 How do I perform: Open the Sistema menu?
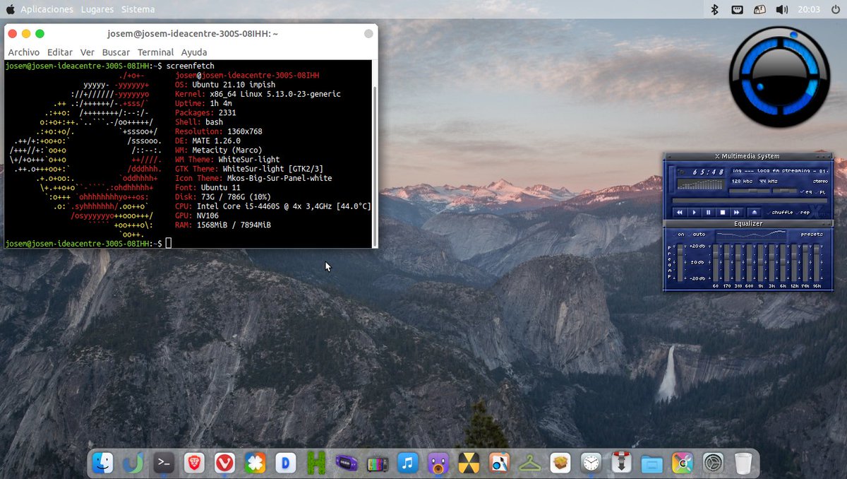tap(138, 9)
